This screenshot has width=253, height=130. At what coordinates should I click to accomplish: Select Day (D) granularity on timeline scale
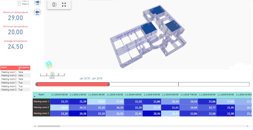click(64, 74)
